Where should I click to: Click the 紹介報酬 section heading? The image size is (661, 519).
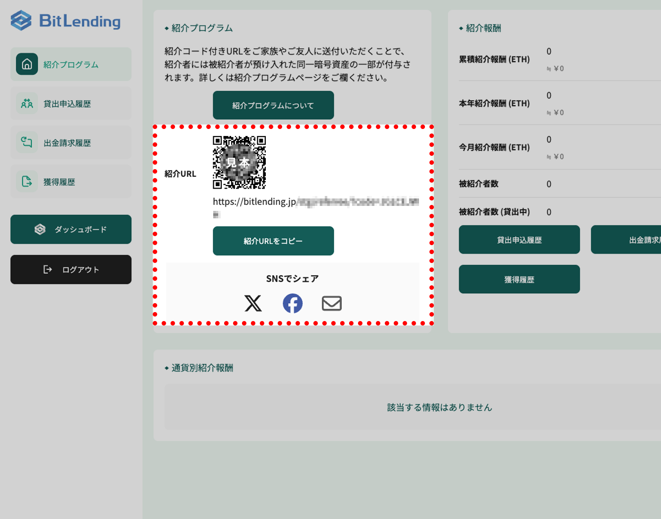(x=483, y=28)
